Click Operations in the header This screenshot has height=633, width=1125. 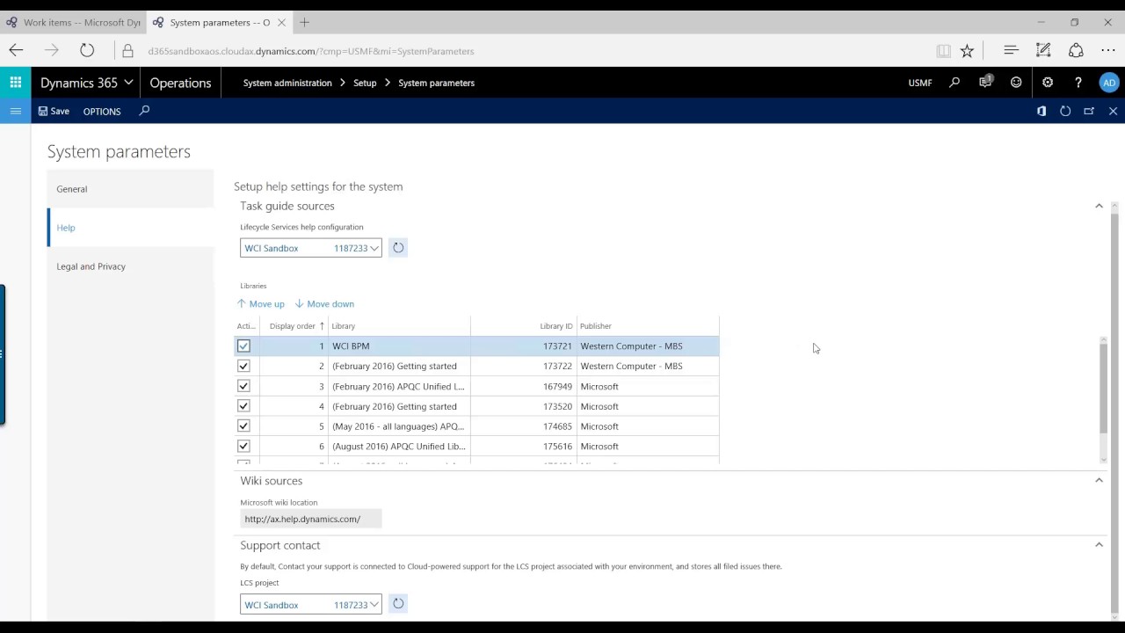pos(180,83)
